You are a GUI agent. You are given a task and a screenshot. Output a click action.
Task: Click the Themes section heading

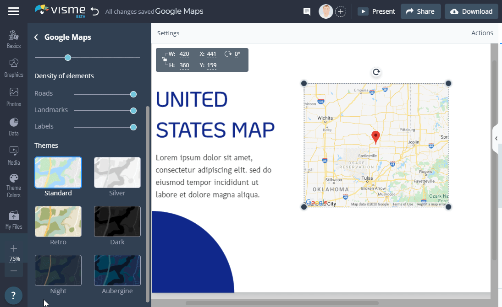tap(46, 145)
